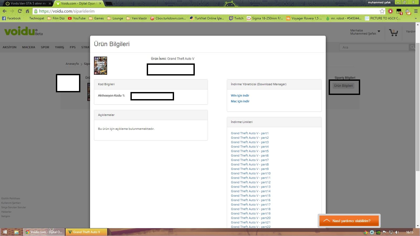420x236 pixels.
Task: Click the Anasayfa breadcrumb link
Action: point(72,64)
